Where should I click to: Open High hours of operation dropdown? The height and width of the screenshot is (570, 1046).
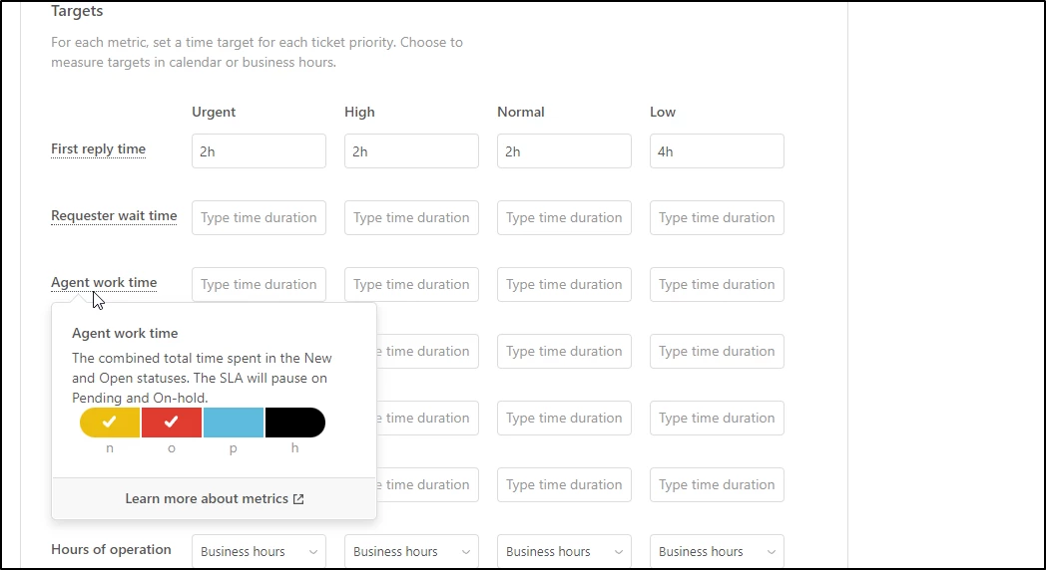click(411, 551)
